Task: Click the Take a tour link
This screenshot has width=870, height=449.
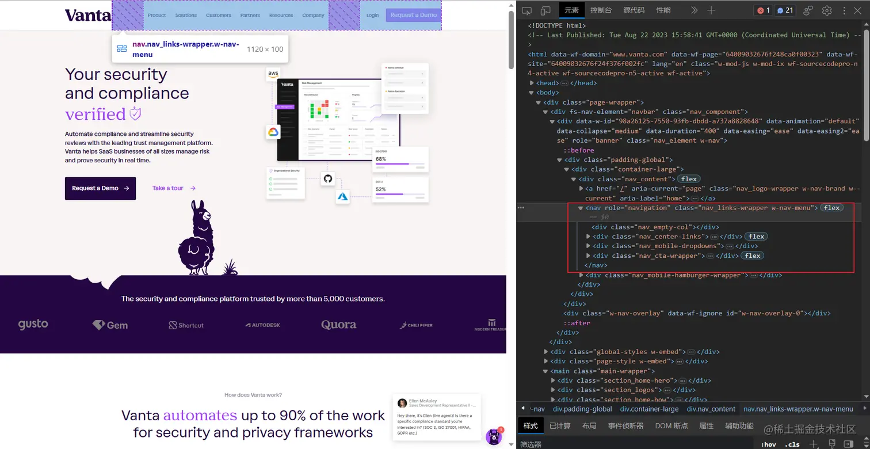Action: pyautogui.click(x=174, y=188)
